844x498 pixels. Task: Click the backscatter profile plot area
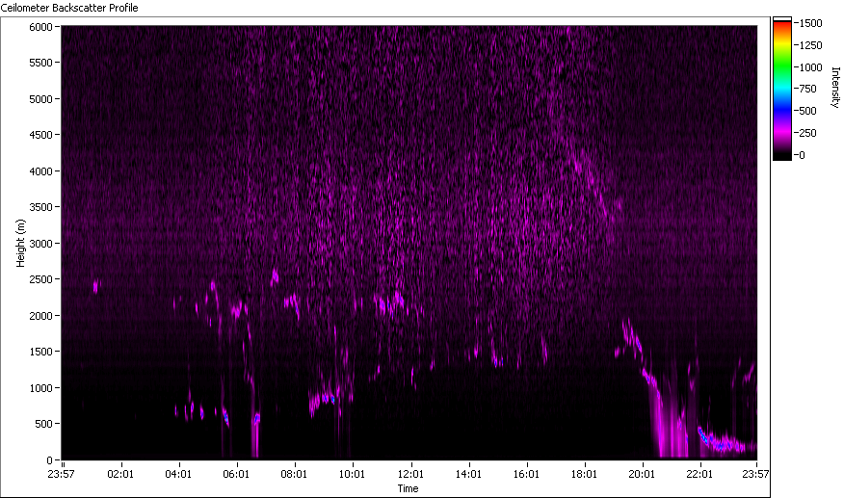click(409, 243)
